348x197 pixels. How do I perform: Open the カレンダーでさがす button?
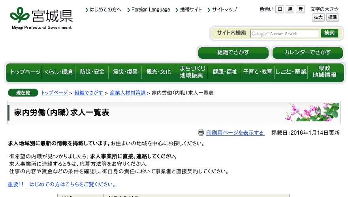point(307,52)
